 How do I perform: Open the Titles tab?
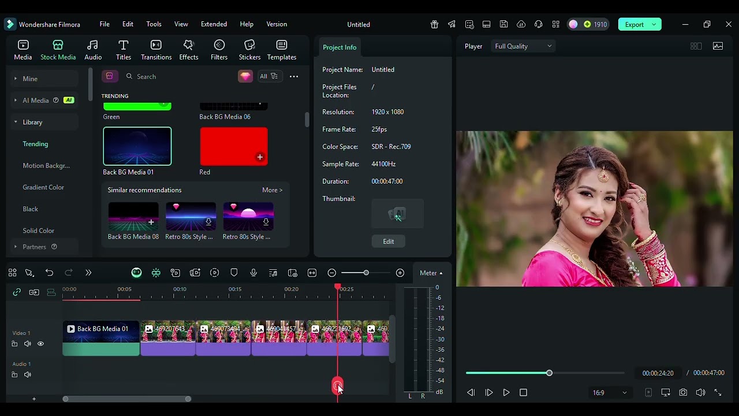pos(124,50)
